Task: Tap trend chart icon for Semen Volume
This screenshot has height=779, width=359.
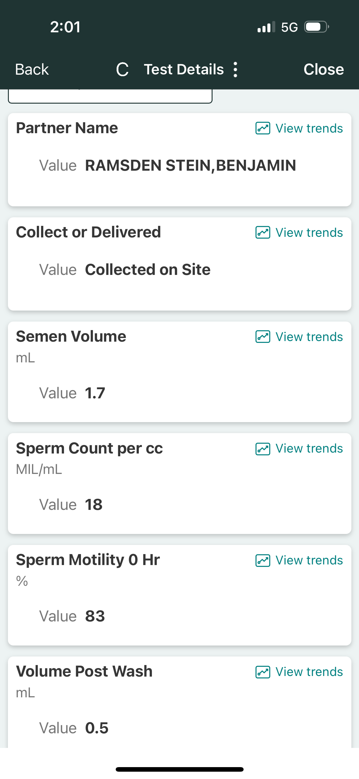Action: pos(262,337)
